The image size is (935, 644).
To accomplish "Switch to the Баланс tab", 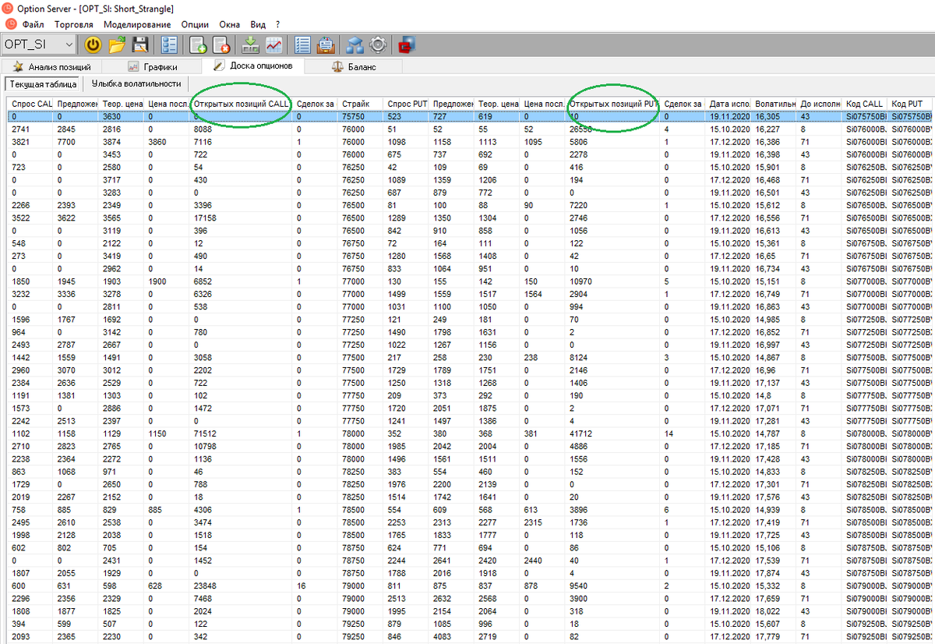I will [354, 67].
